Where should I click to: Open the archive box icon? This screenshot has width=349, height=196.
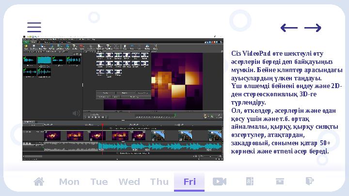pos(280,181)
